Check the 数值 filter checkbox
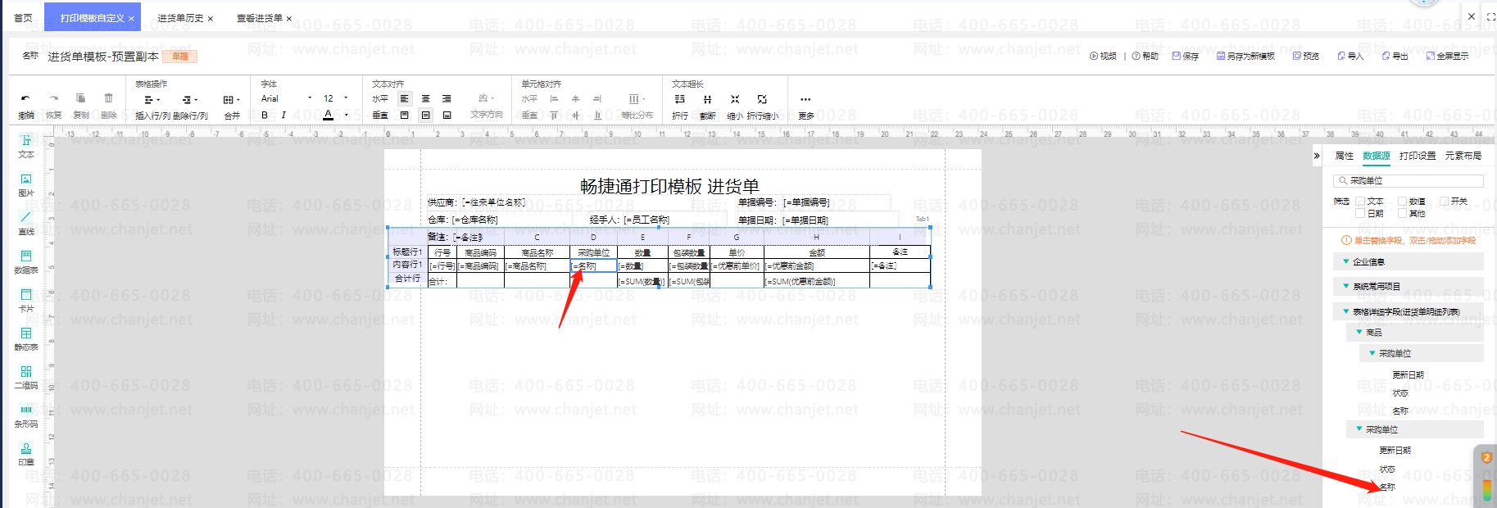 tap(1402, 201)
